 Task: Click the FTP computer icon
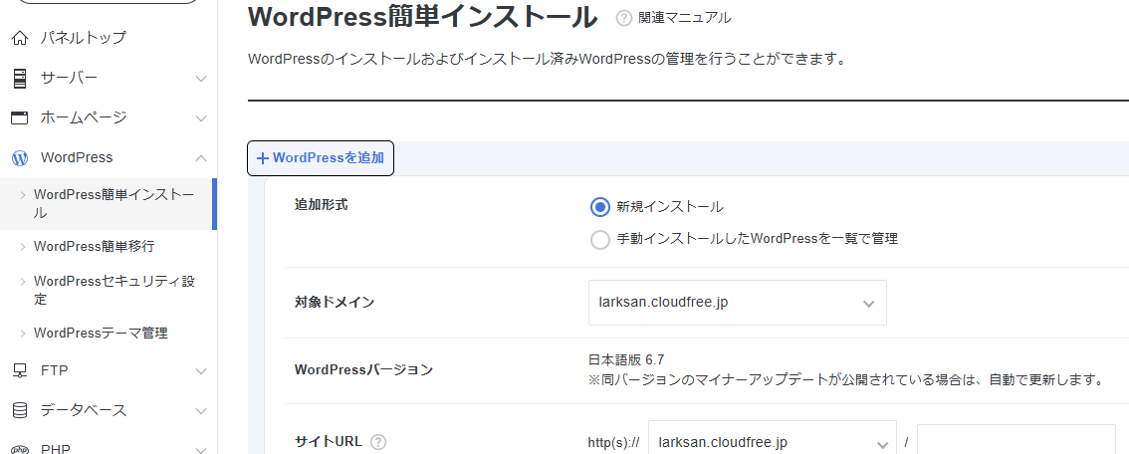pyautogui.click(x=20, y=370)
